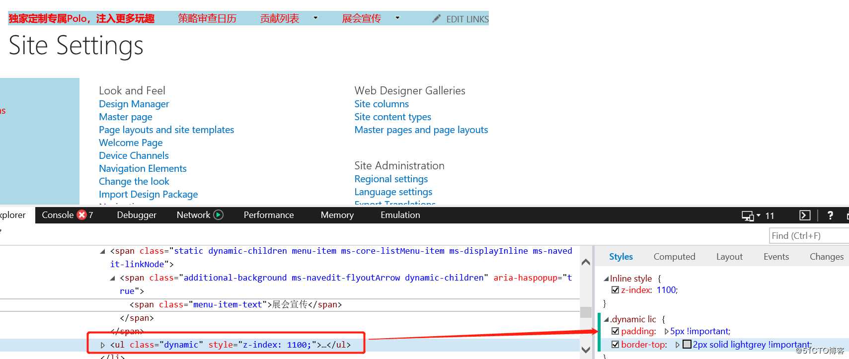Click the lightgrey border color swatch
849x359 pixels.
click(687, 344)
